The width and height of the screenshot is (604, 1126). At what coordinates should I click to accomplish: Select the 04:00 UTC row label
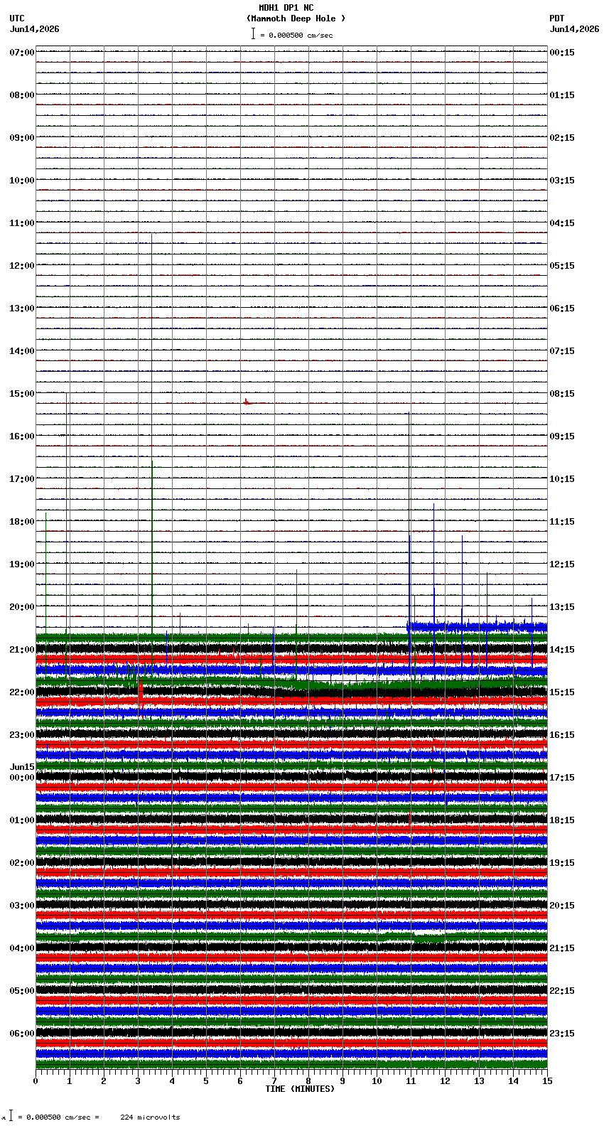tap(22, 948)
